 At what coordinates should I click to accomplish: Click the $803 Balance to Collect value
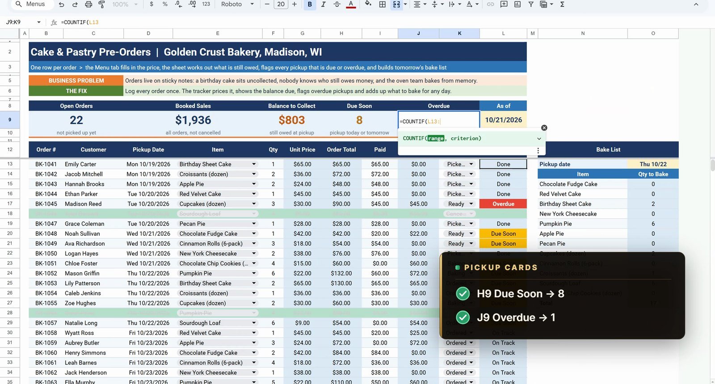[x=291, y=120]
